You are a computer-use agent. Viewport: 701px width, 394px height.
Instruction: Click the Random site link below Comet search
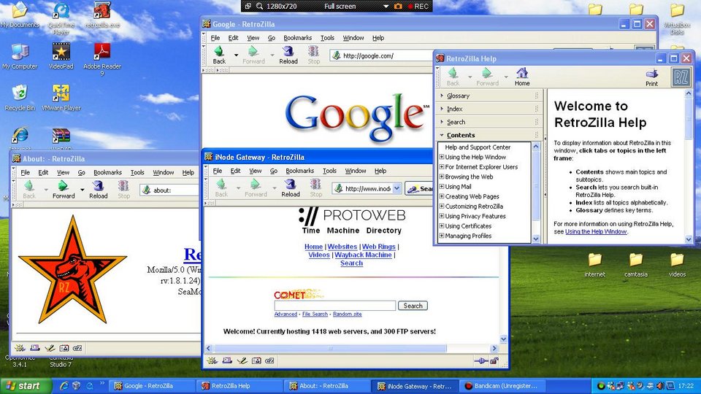point(348,314)
